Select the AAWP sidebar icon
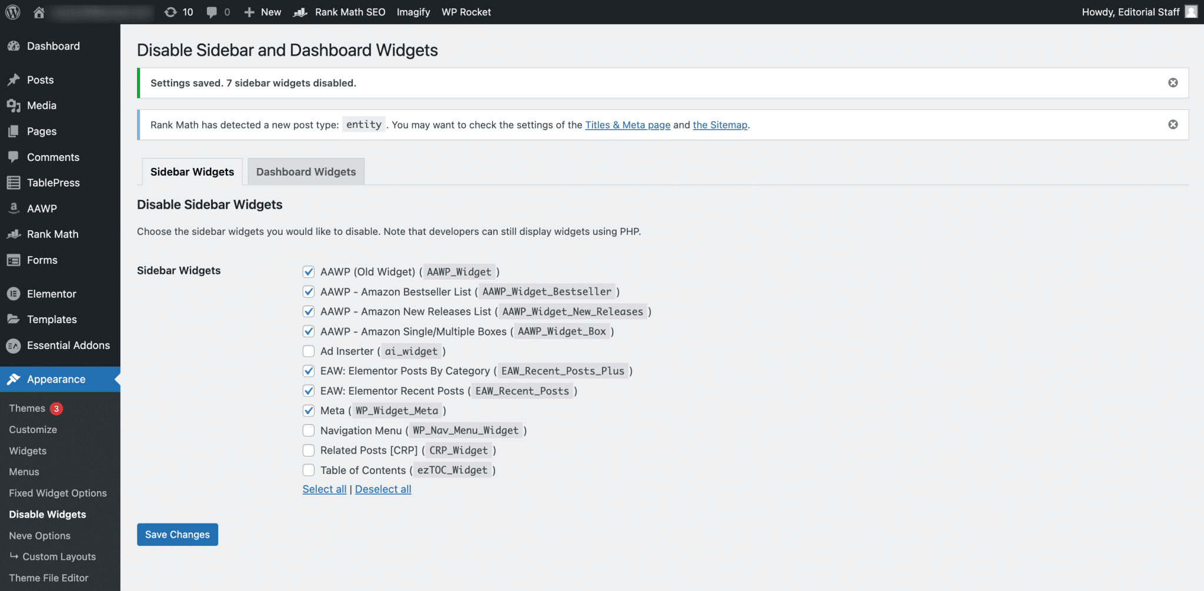This screenshot has width=1204, height=591. point(14,208)
